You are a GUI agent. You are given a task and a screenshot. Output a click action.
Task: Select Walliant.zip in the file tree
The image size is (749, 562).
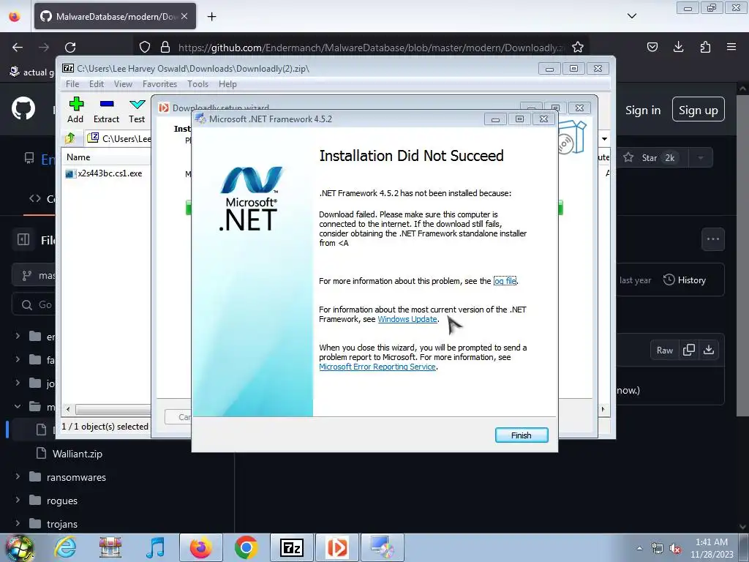tap(78, 454)
